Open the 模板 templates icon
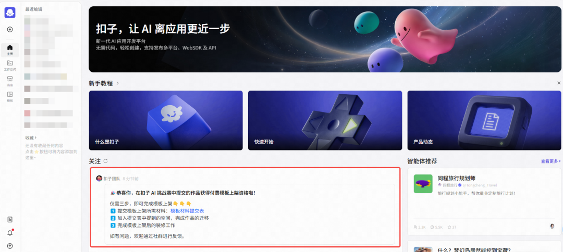Image resolution: width=563 pixels, height=252 pixels. 10,96
